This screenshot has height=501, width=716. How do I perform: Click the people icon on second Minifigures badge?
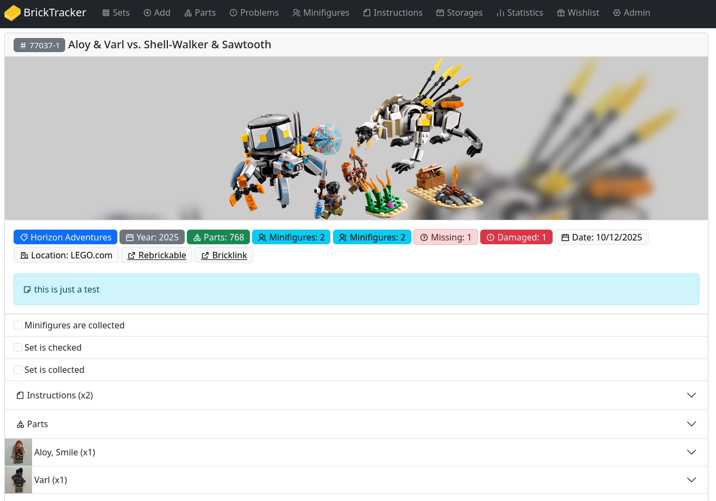click(343, 238)
